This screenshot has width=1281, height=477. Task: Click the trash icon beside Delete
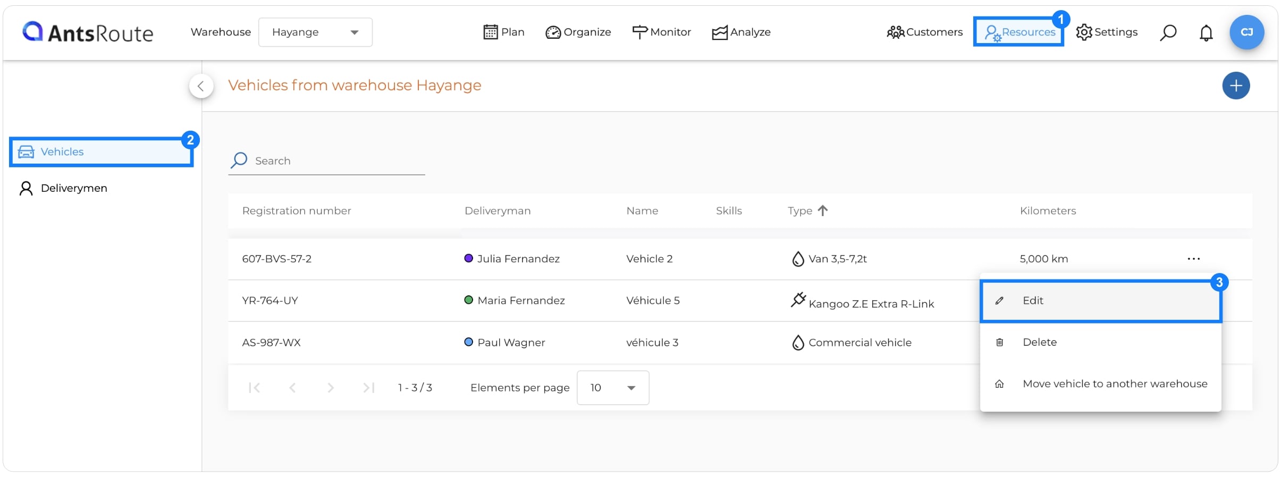(x=999, y=342)
